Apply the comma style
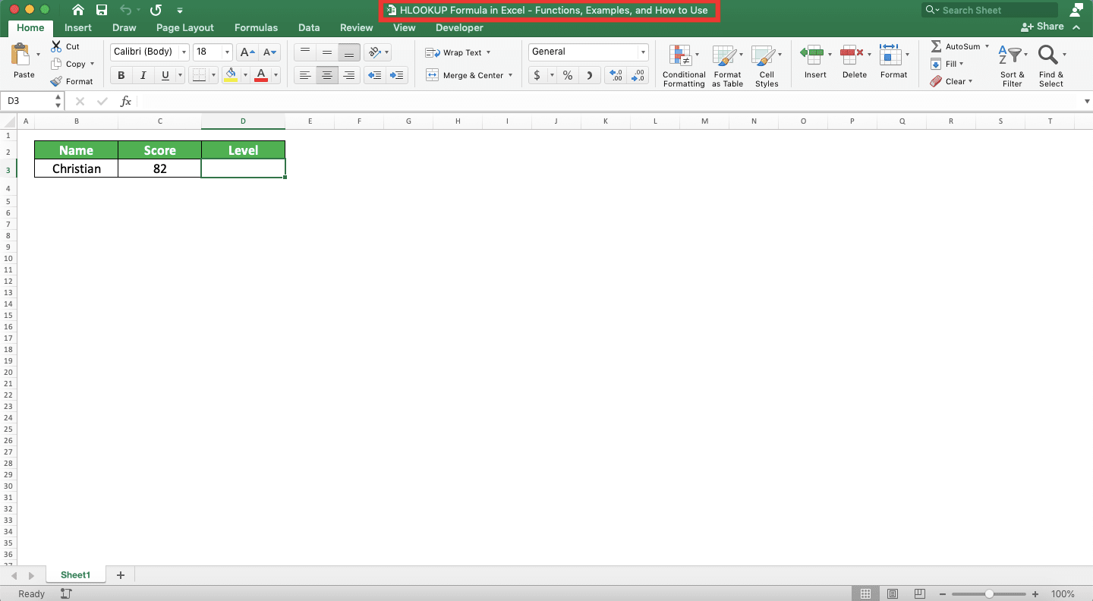The height and width of the screenshot is (601, 1093). tap(590, 75)
